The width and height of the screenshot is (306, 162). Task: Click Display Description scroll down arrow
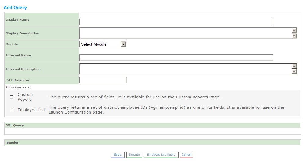click(294, 36)
